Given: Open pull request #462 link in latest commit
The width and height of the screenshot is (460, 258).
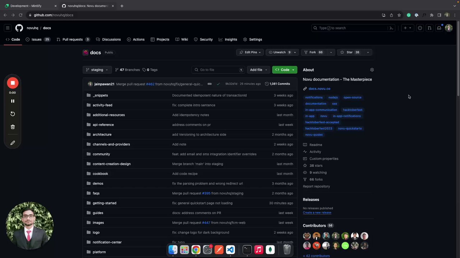Looking at the screenshot, I should click(x=150, y=84).
